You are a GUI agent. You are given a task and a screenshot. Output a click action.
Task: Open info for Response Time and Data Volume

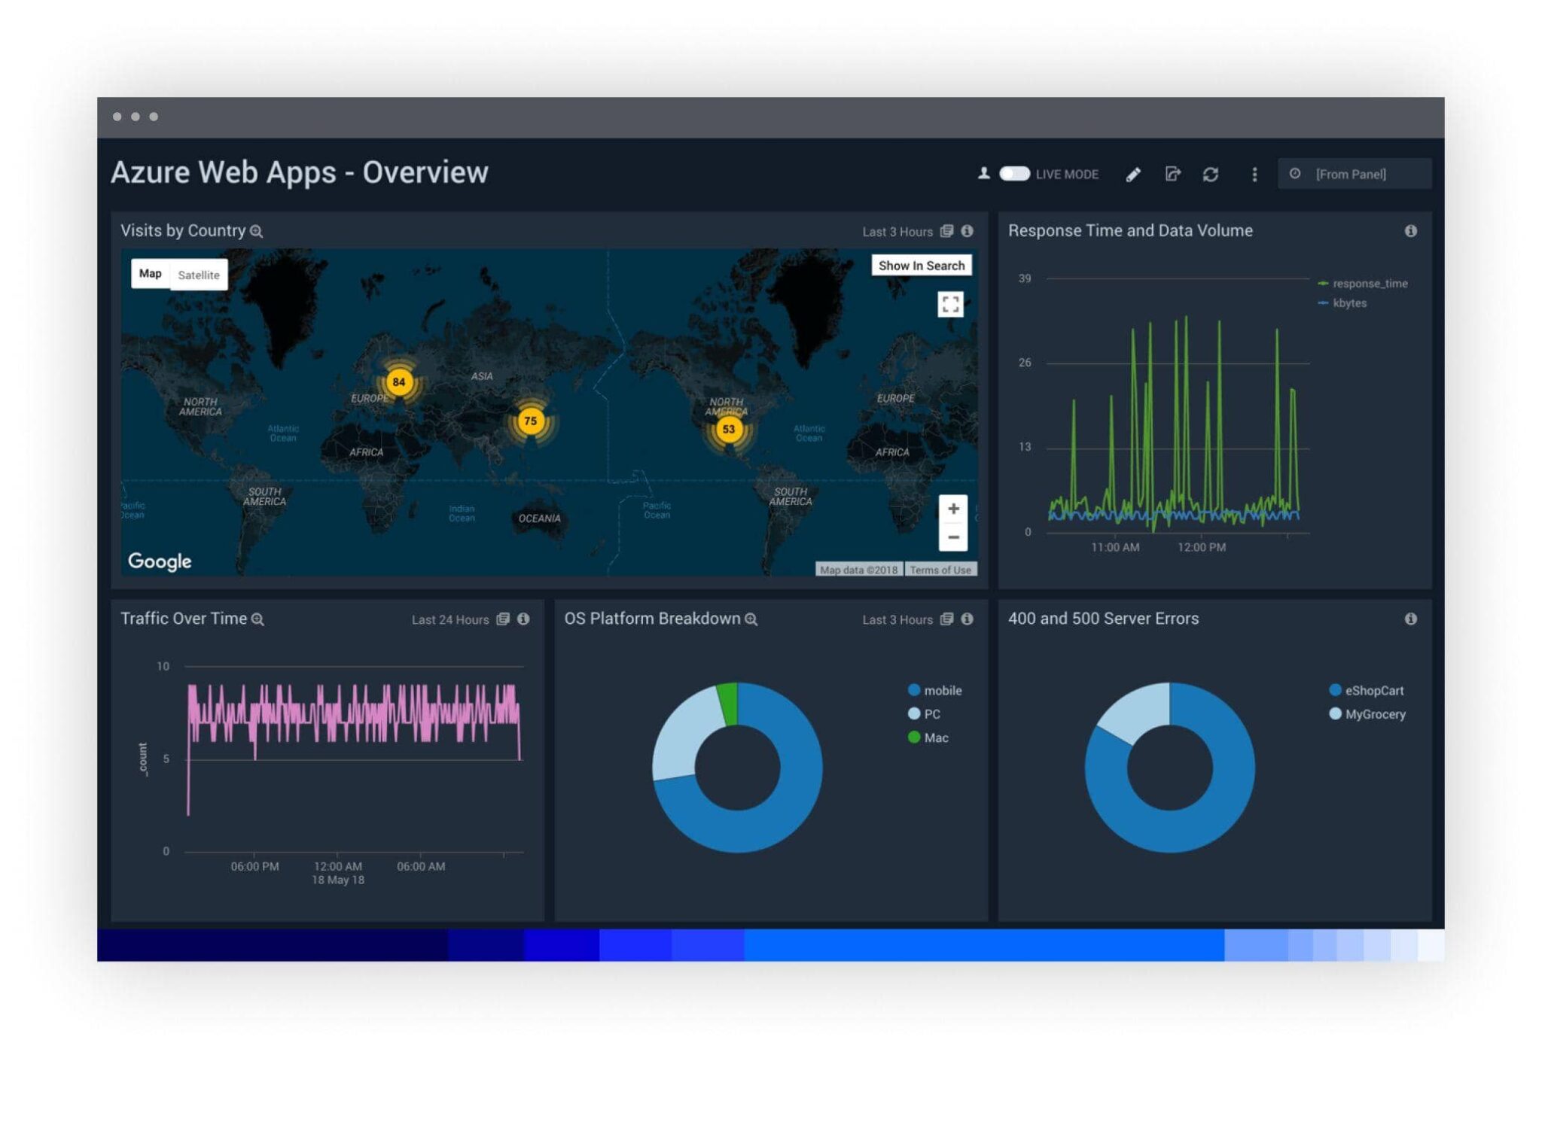coord(1410,232)
